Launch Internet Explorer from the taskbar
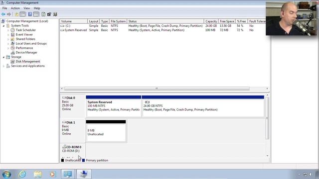Screen dimensions: 319x179 tap(22, 174)
